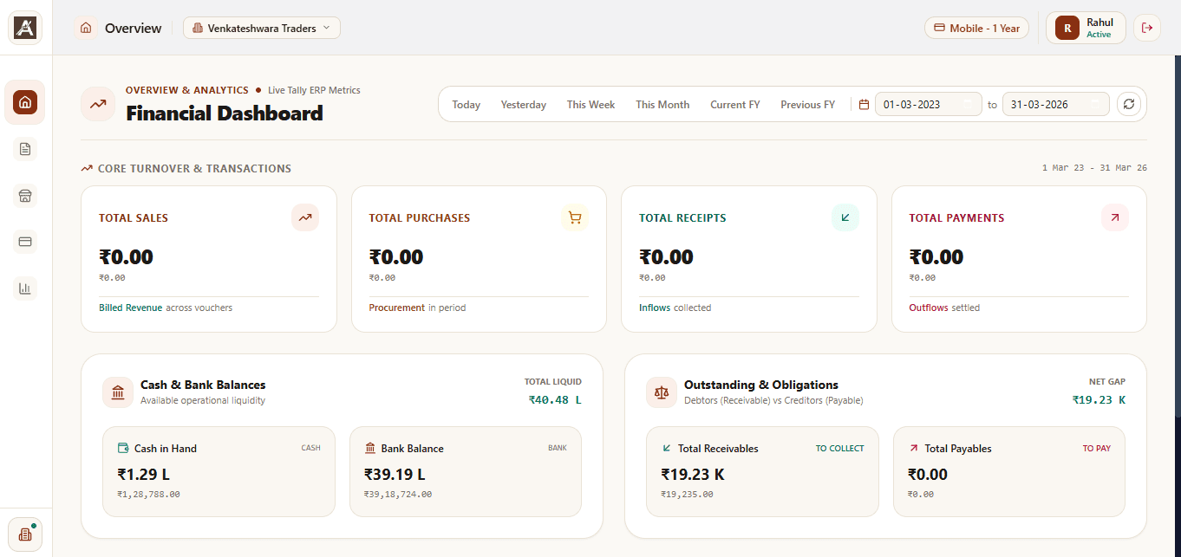
Task: Open the Rahul Active user profile
Action: (1086, 28)
